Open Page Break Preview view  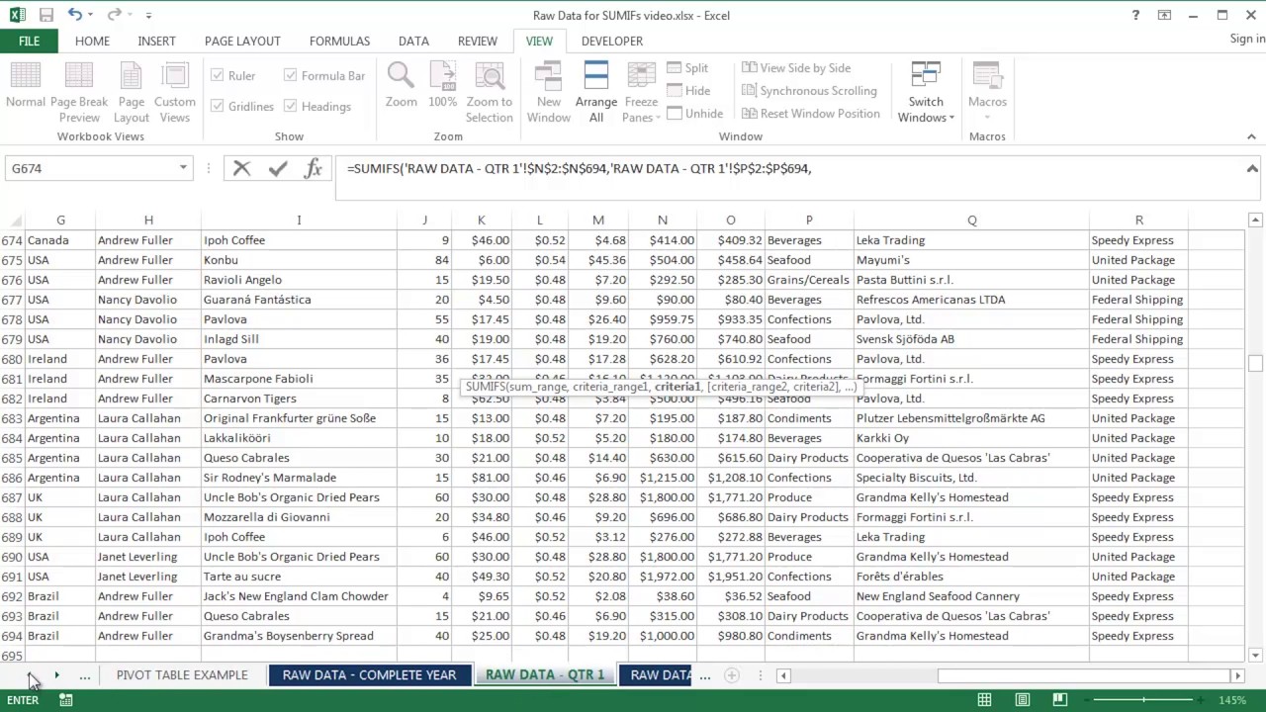[79, 93]
